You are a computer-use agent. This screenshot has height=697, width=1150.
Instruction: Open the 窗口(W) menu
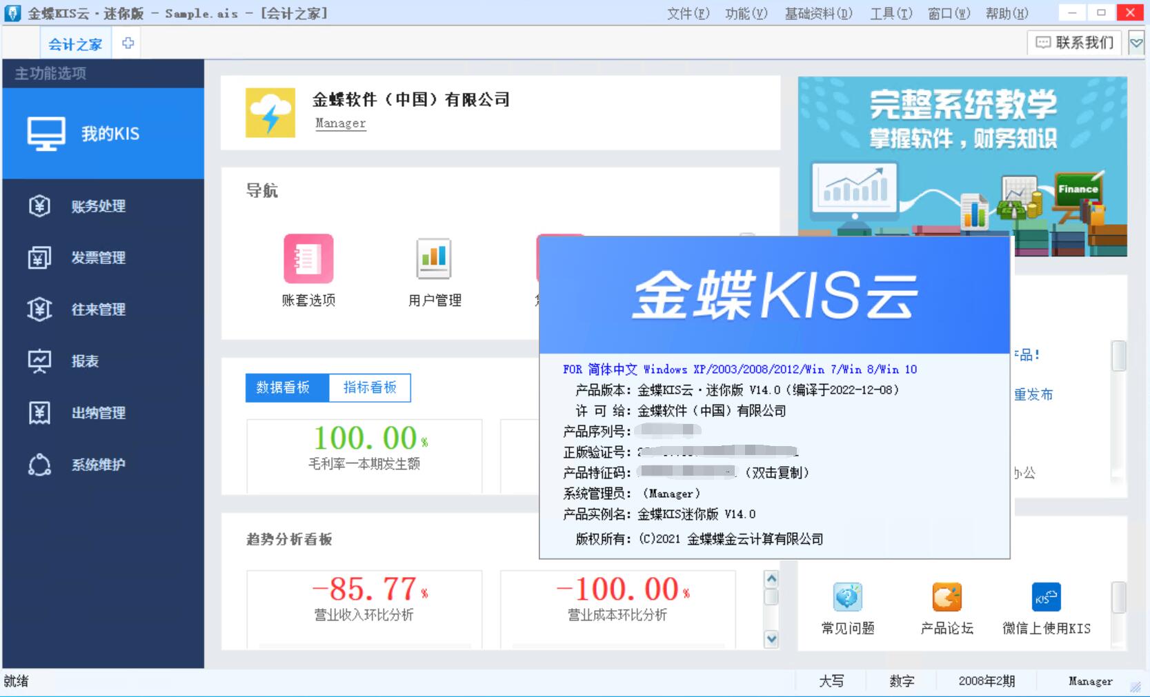tap(949, 14)
